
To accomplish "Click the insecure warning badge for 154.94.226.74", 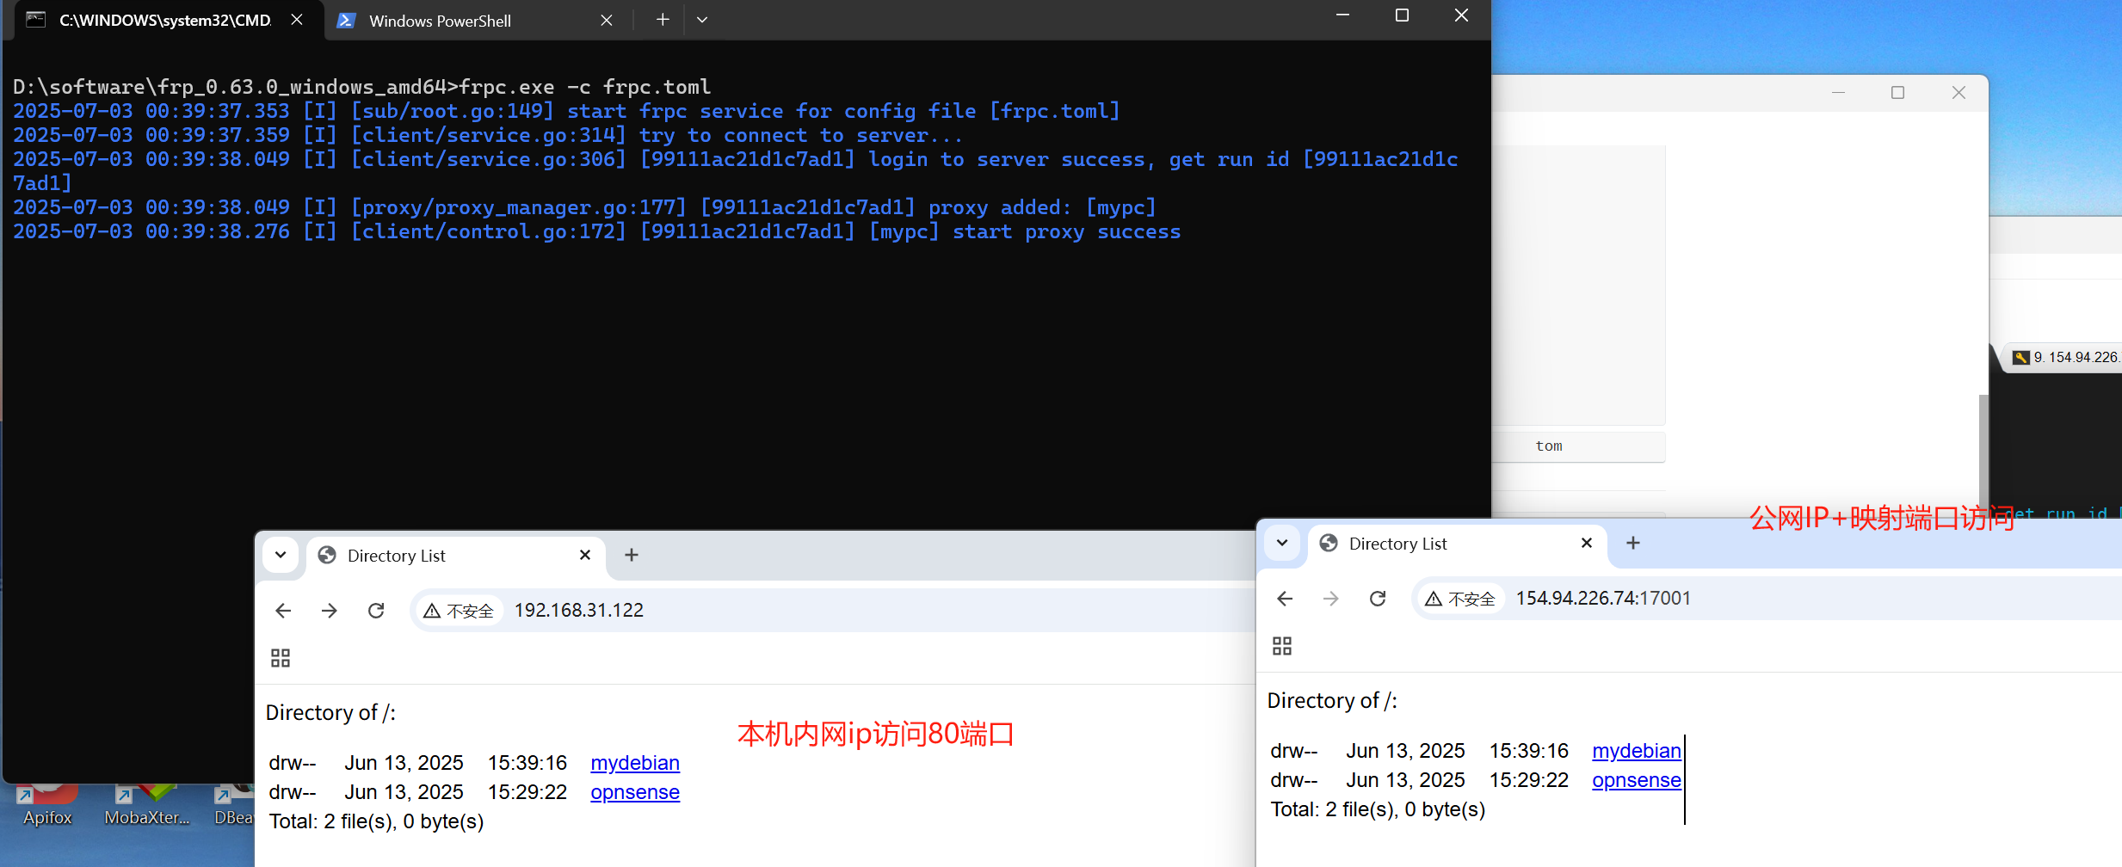I will (1459, 599).
